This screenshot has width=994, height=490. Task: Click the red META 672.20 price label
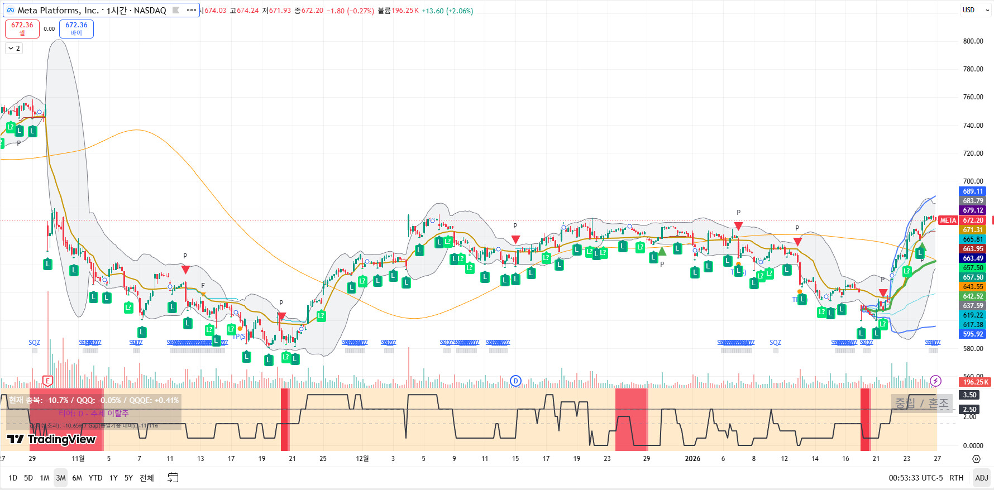[962, 220]
